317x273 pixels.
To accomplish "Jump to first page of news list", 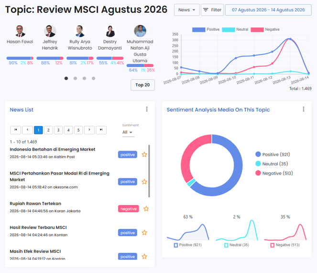I will click(16, 130).
